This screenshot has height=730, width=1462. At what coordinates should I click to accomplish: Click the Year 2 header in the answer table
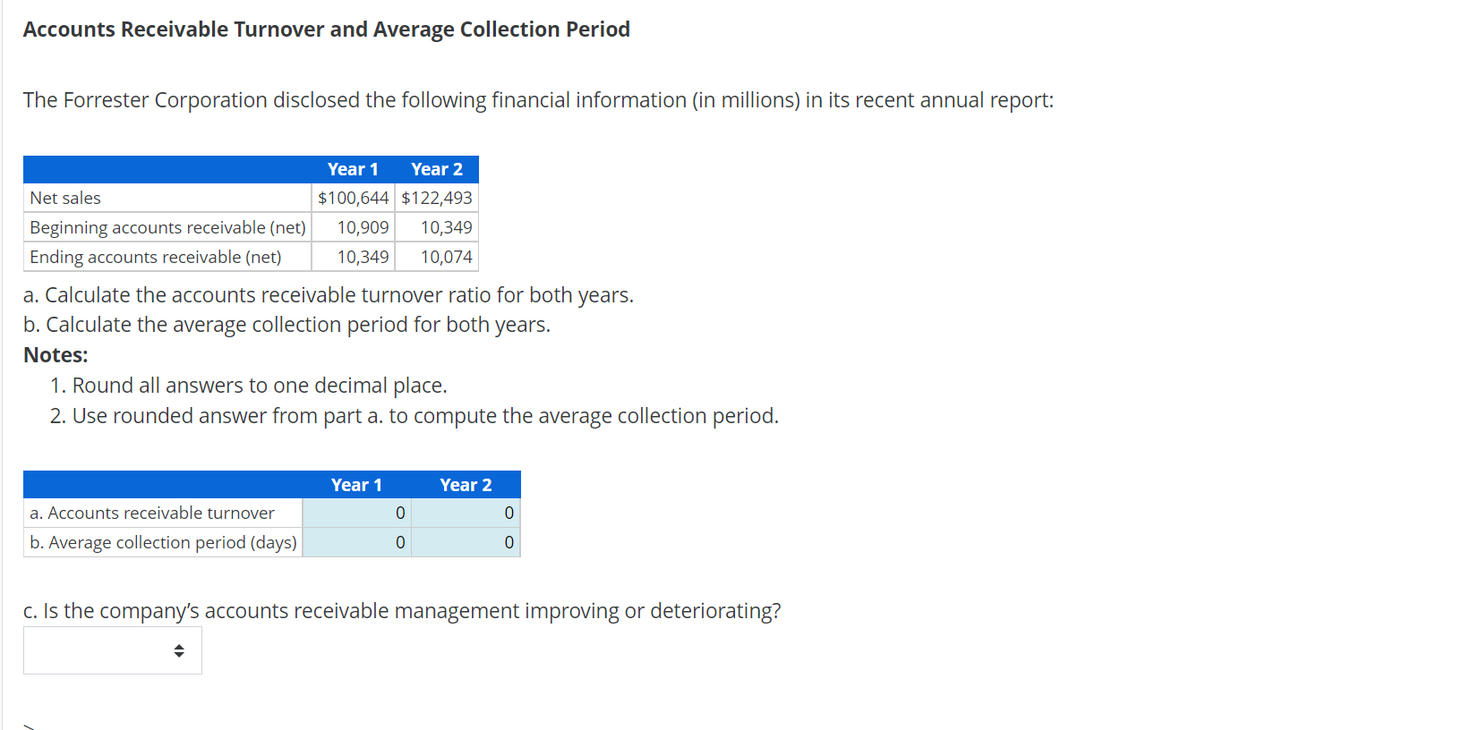(x=466, y=484)
